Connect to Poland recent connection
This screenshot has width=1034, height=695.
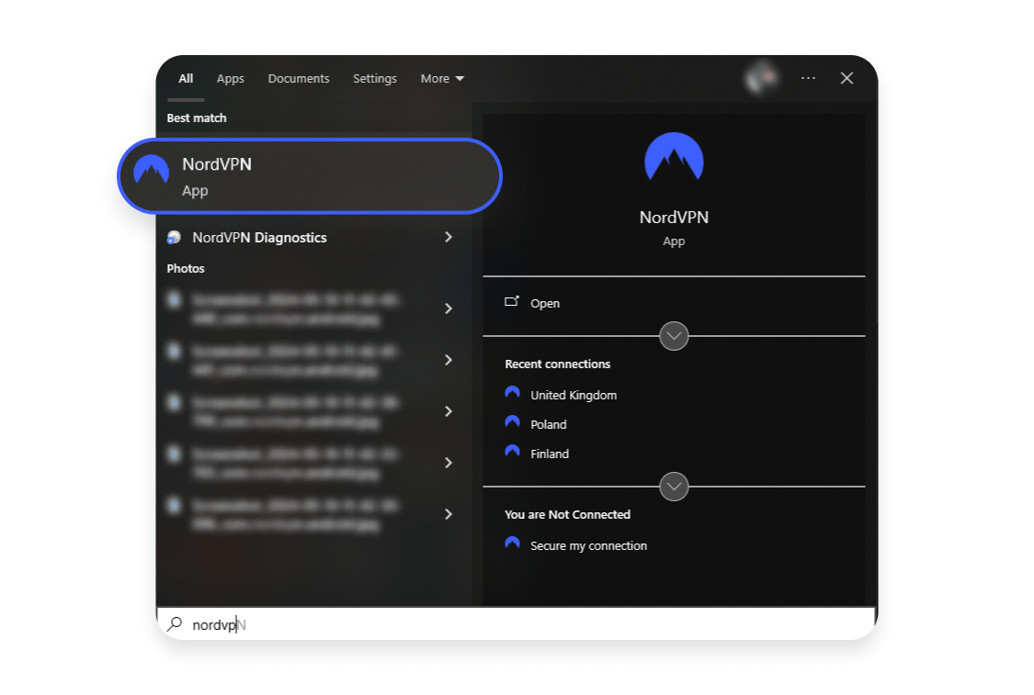[x=548, y=424]
